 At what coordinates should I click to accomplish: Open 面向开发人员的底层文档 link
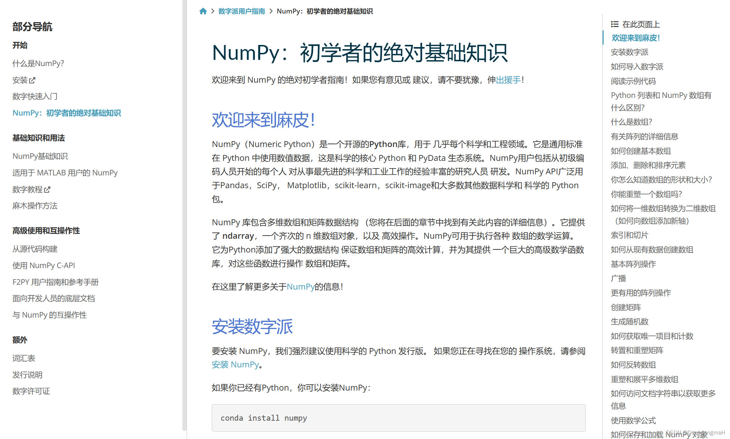click(x=54, y=299)
